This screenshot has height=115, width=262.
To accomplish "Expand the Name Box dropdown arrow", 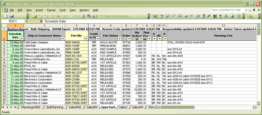I will [x=27, y=21].
